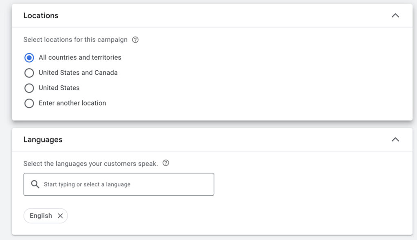This screenshot has width=417, height=240.
Task: Click "Select the languages your customers speak" text
Action: 90,164
